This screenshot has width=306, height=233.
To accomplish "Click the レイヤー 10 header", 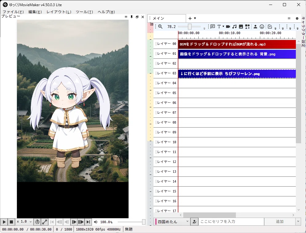I will point(166,142).
